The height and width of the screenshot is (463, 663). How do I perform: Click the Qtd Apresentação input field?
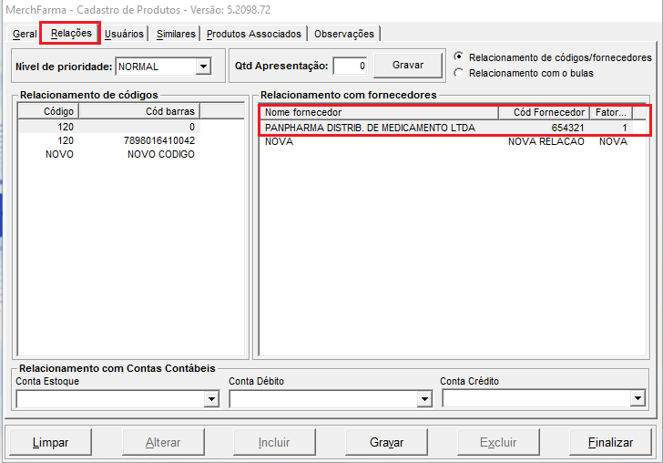[351, 67]
